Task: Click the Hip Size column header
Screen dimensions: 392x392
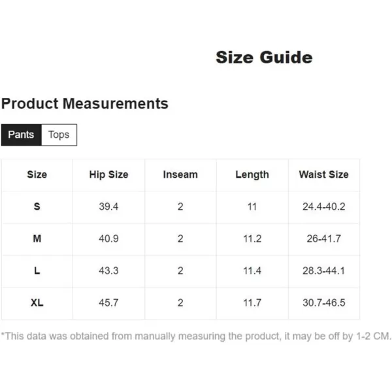Action: (x=108, y=174)
